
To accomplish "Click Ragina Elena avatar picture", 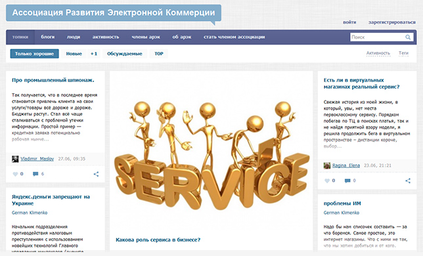I will (327, 165).
